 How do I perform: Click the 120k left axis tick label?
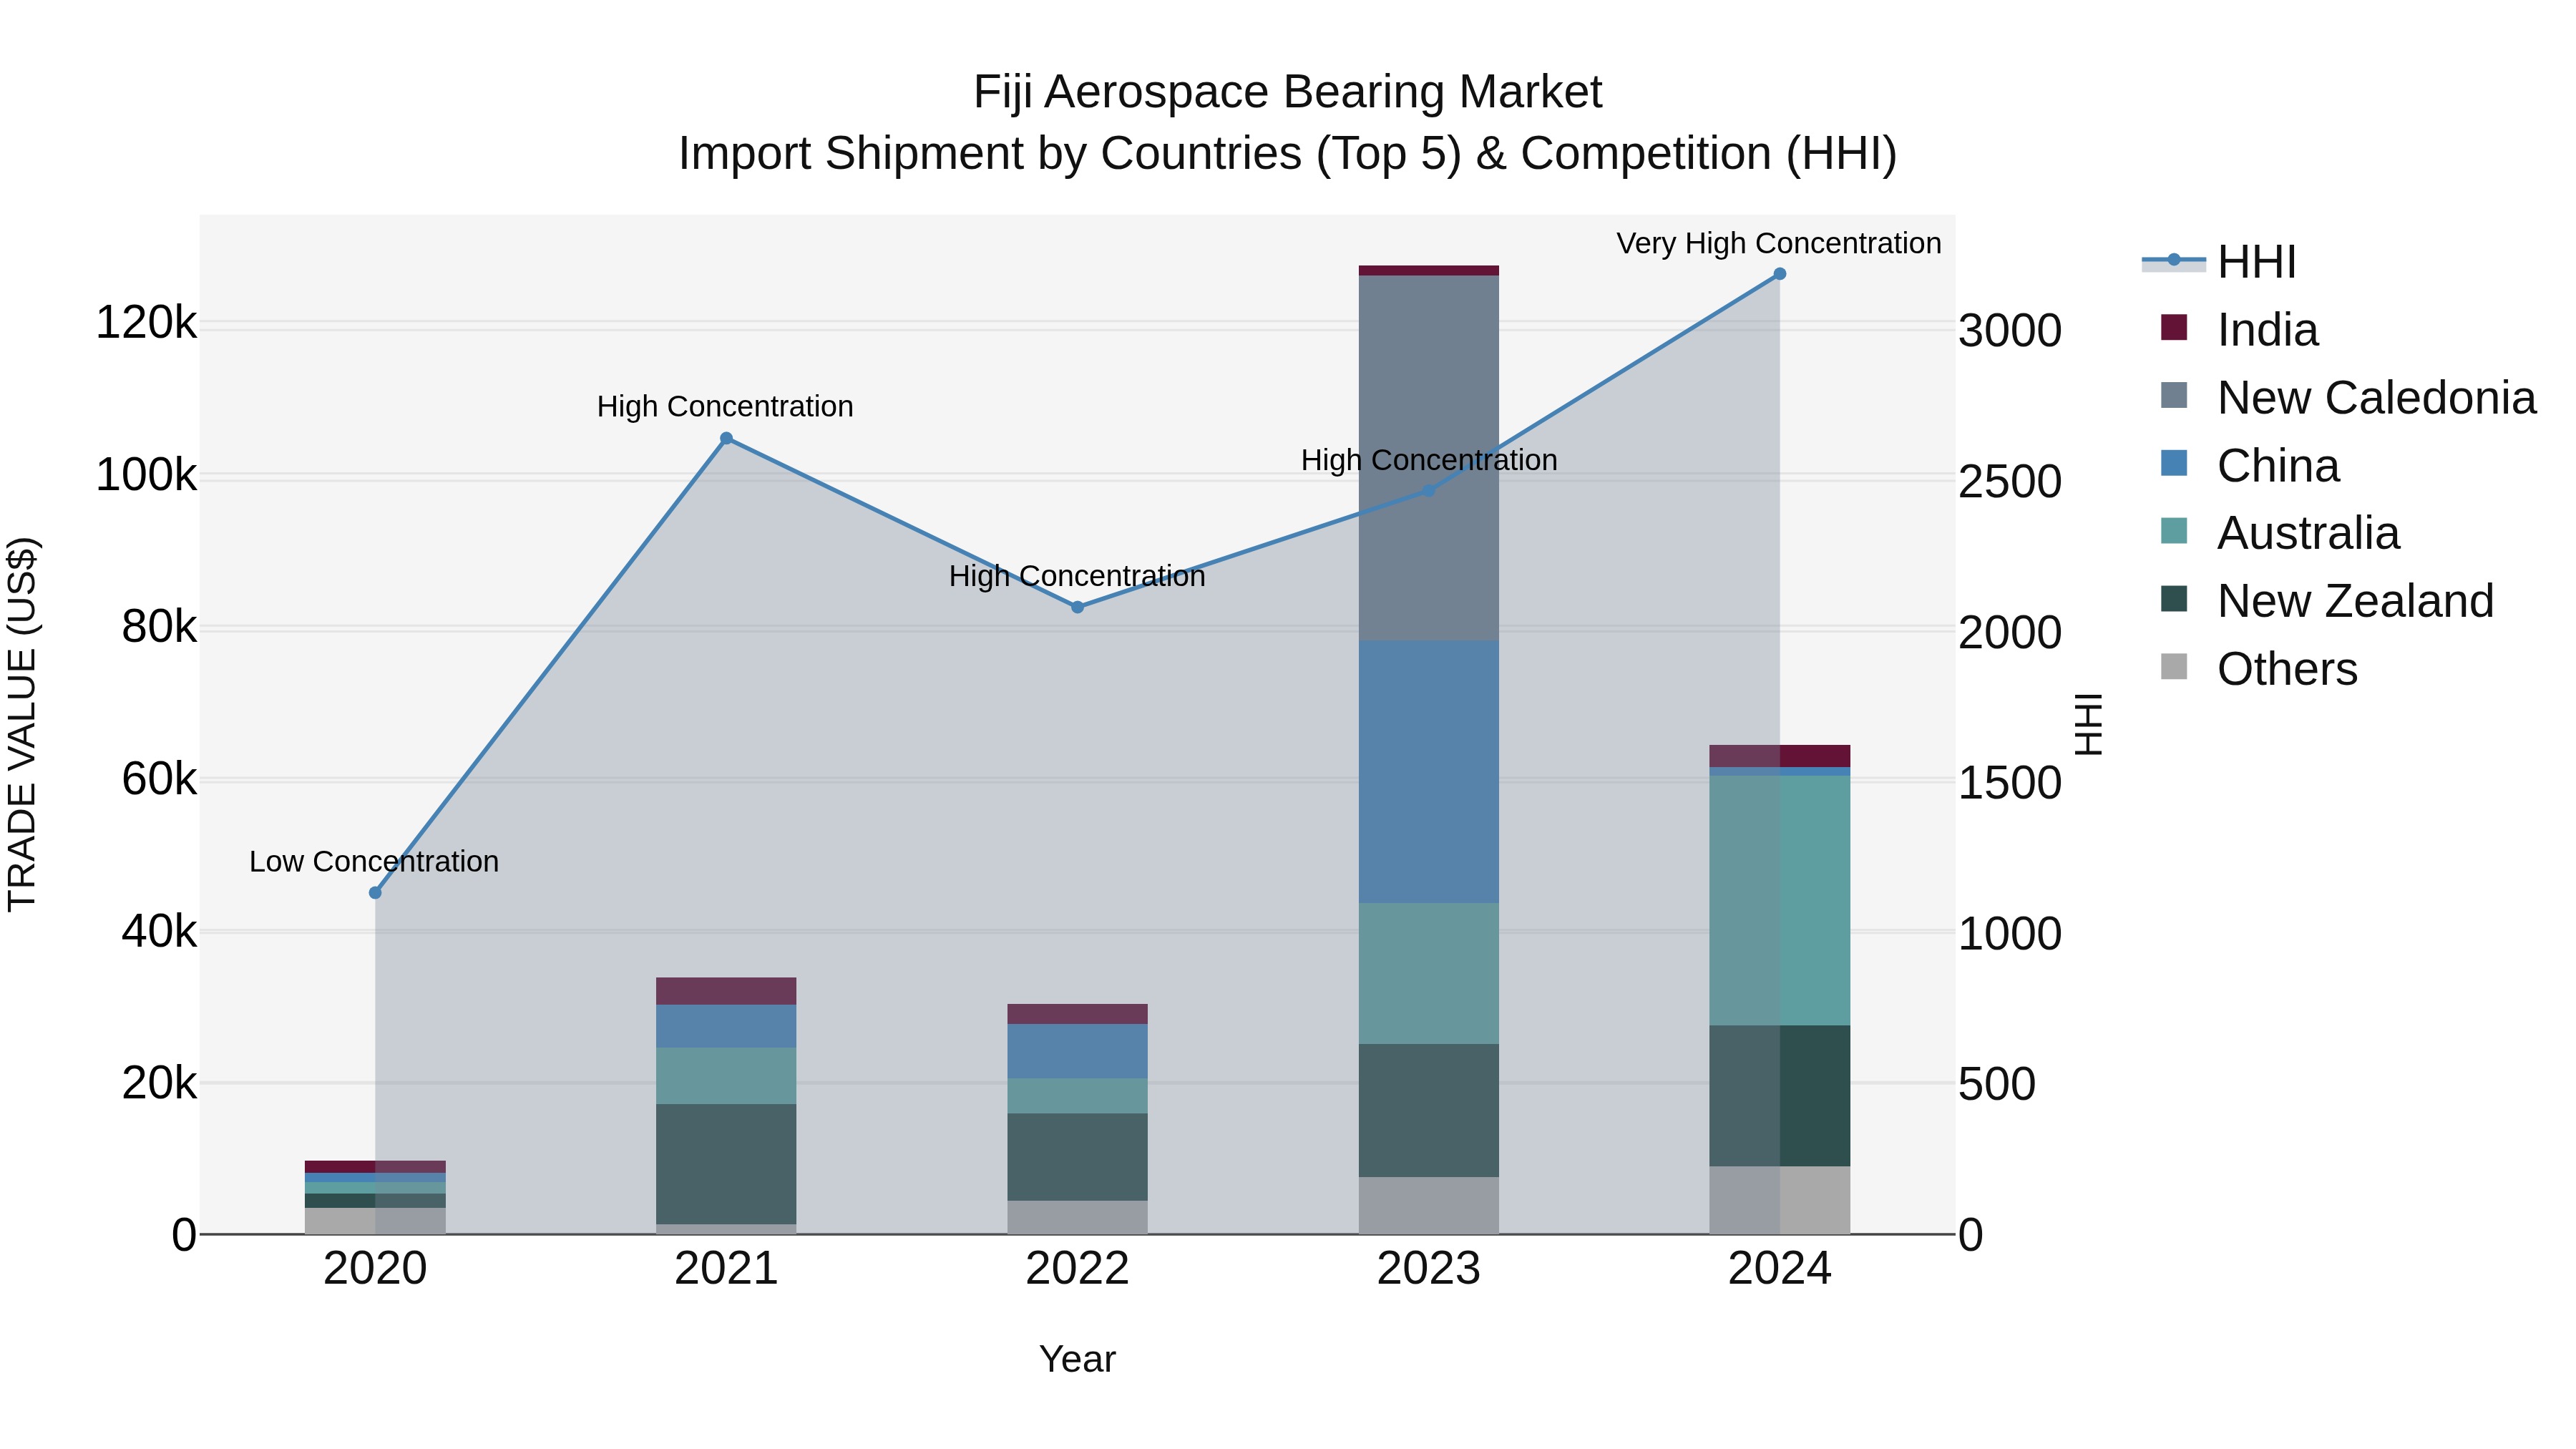146,323
